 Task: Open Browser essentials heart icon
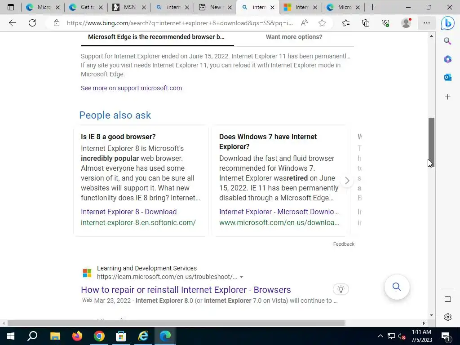click(385, 23)
